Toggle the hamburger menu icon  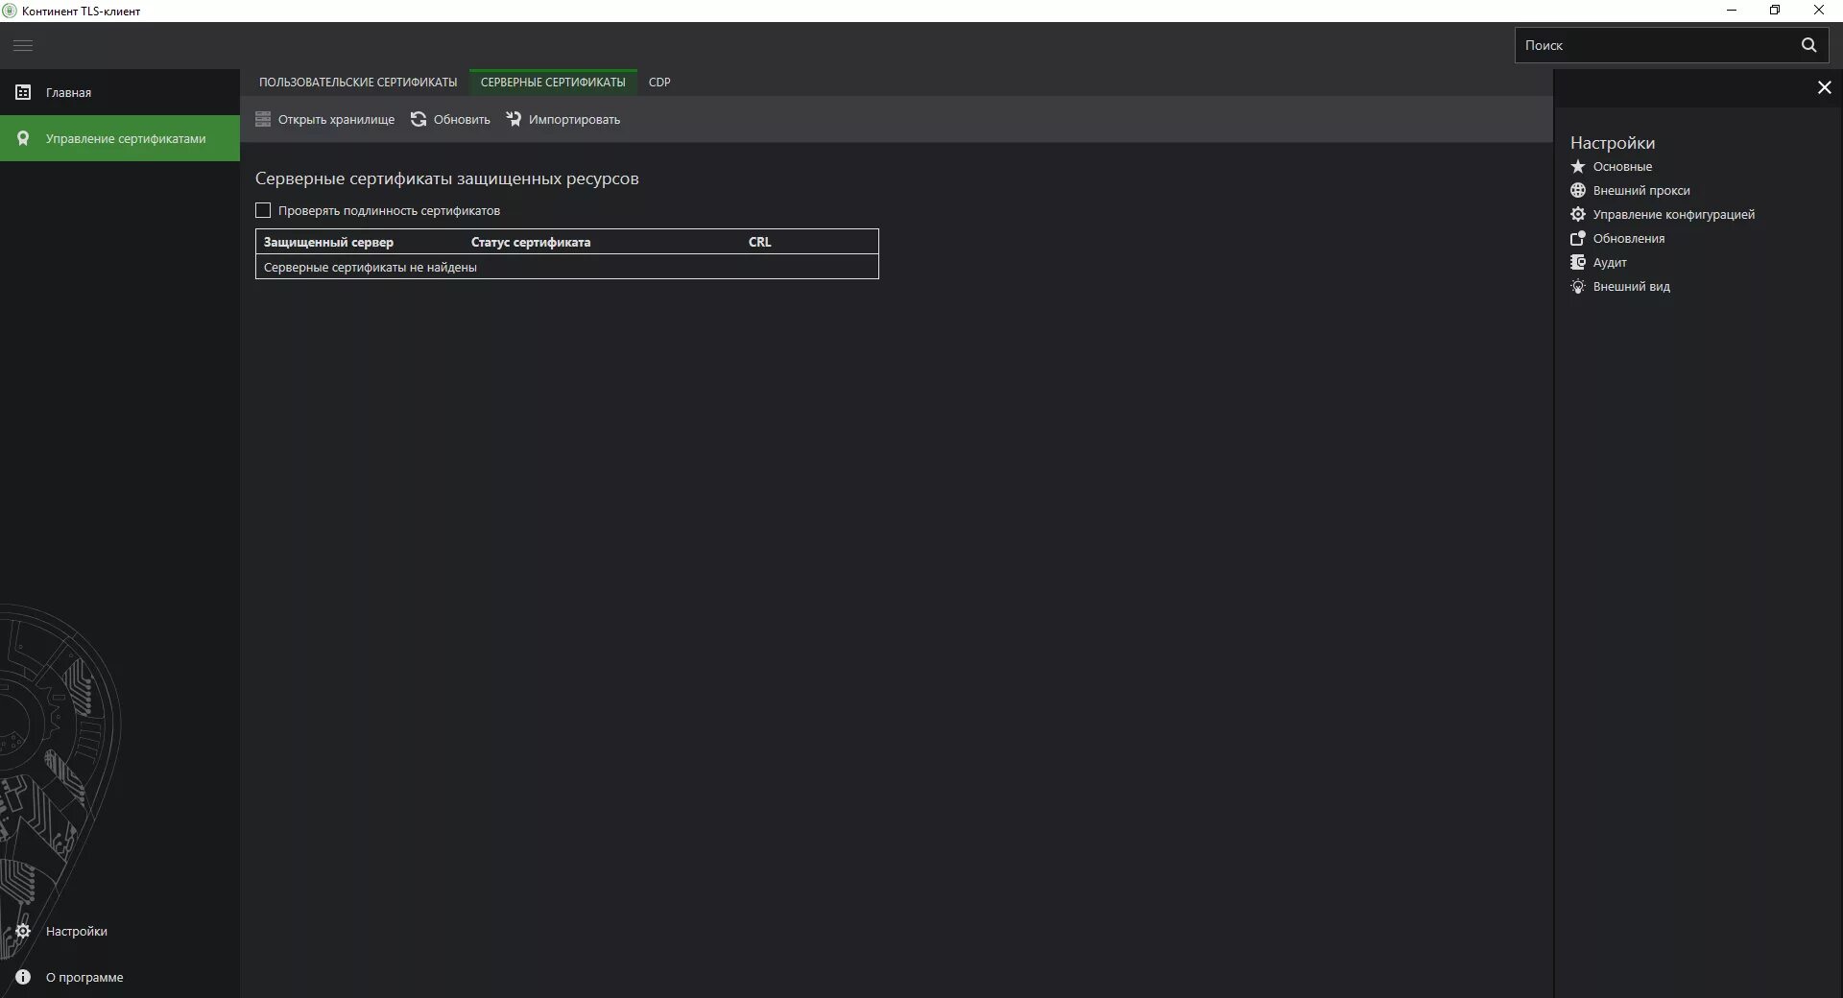[23, 45]
